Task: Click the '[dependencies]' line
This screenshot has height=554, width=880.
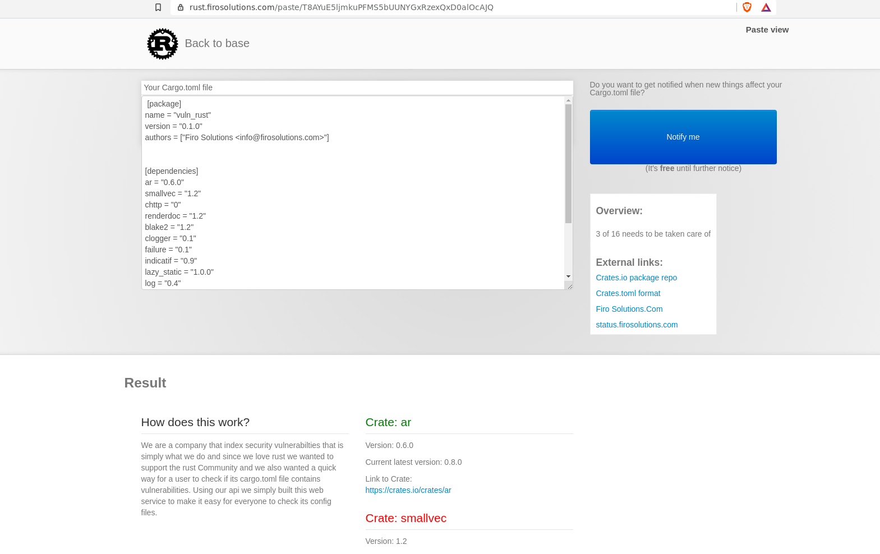Action: (x=172, y=171)
